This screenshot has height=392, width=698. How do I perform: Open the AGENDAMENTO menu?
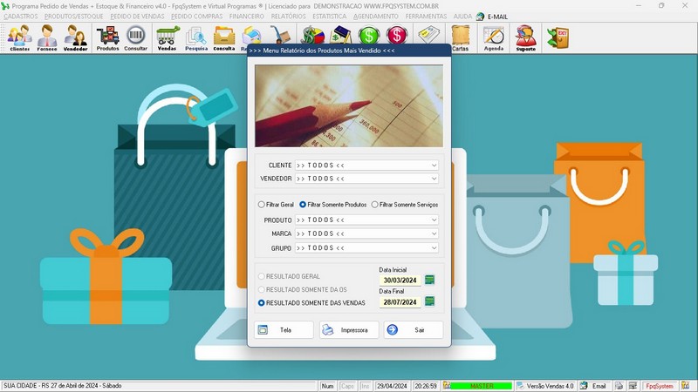376,17
